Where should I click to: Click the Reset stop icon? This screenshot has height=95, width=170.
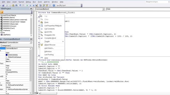point(33,5)
